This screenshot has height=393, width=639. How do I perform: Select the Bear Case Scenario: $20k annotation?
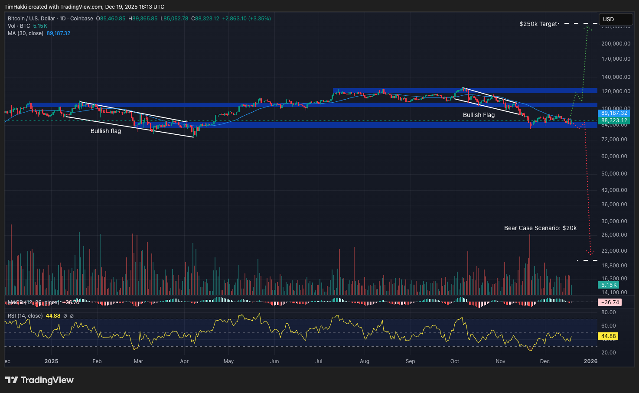(x=540, y=228)
